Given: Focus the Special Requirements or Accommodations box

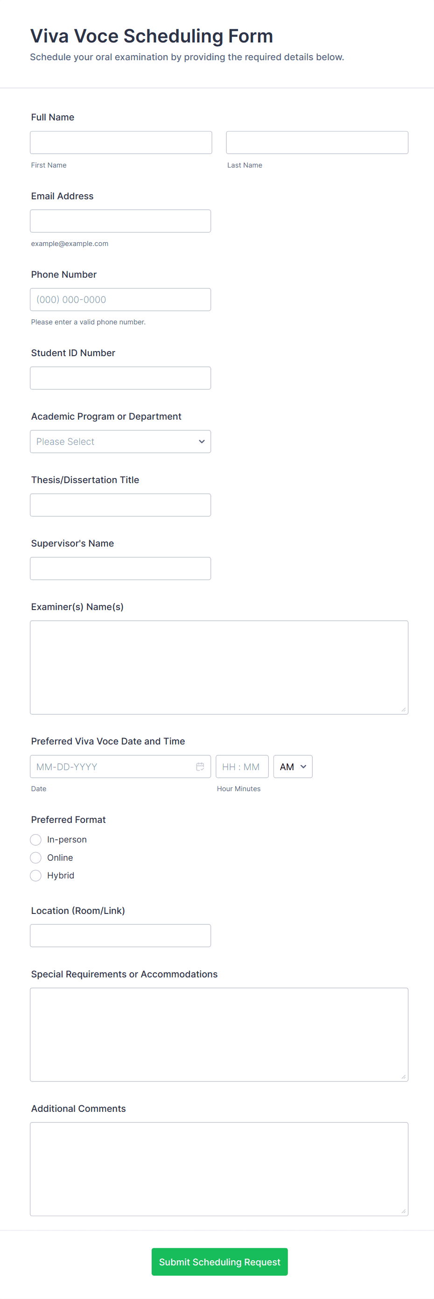Looking at the screenshot, I should click(x=219, y=1034).
